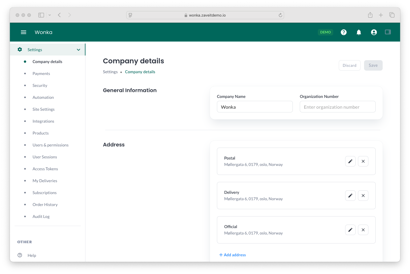Reload the page
410x274 pixels.
(x=280, y=15)
